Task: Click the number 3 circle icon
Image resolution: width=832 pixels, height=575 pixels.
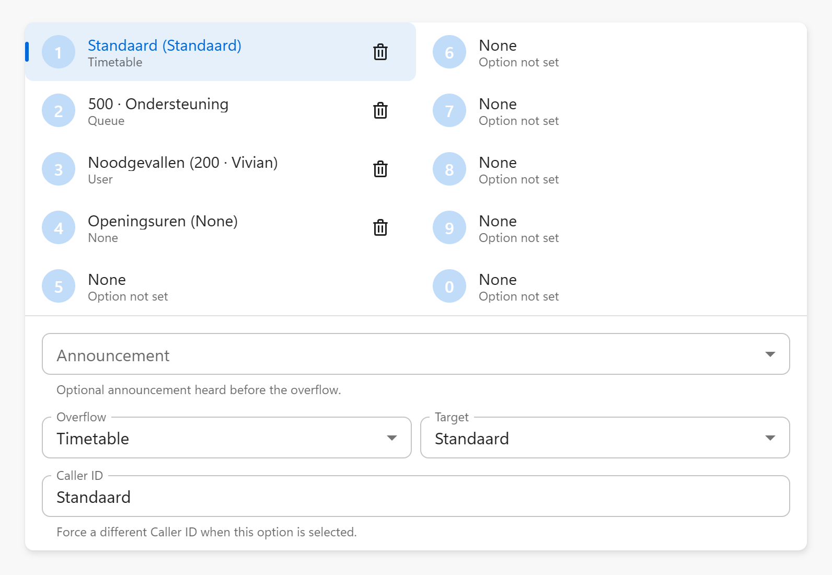Action: 59,169
